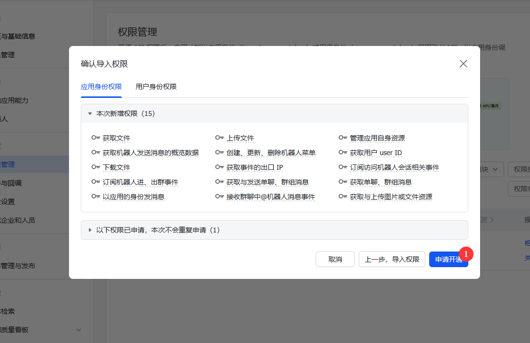Click the key icon beside 获取事件的出口 IP
The image size is (530, 343).
[220, 167]
